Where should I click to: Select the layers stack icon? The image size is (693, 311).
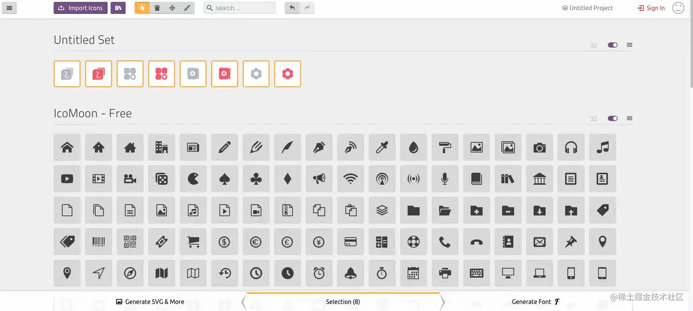click(x=382, y=210)
